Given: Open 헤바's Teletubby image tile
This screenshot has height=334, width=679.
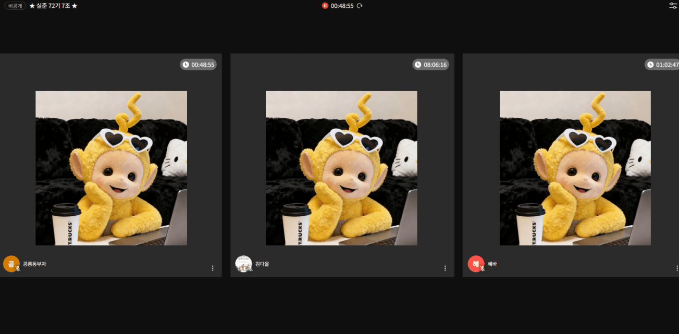Looking at the screenshot, I should point(575,168).
